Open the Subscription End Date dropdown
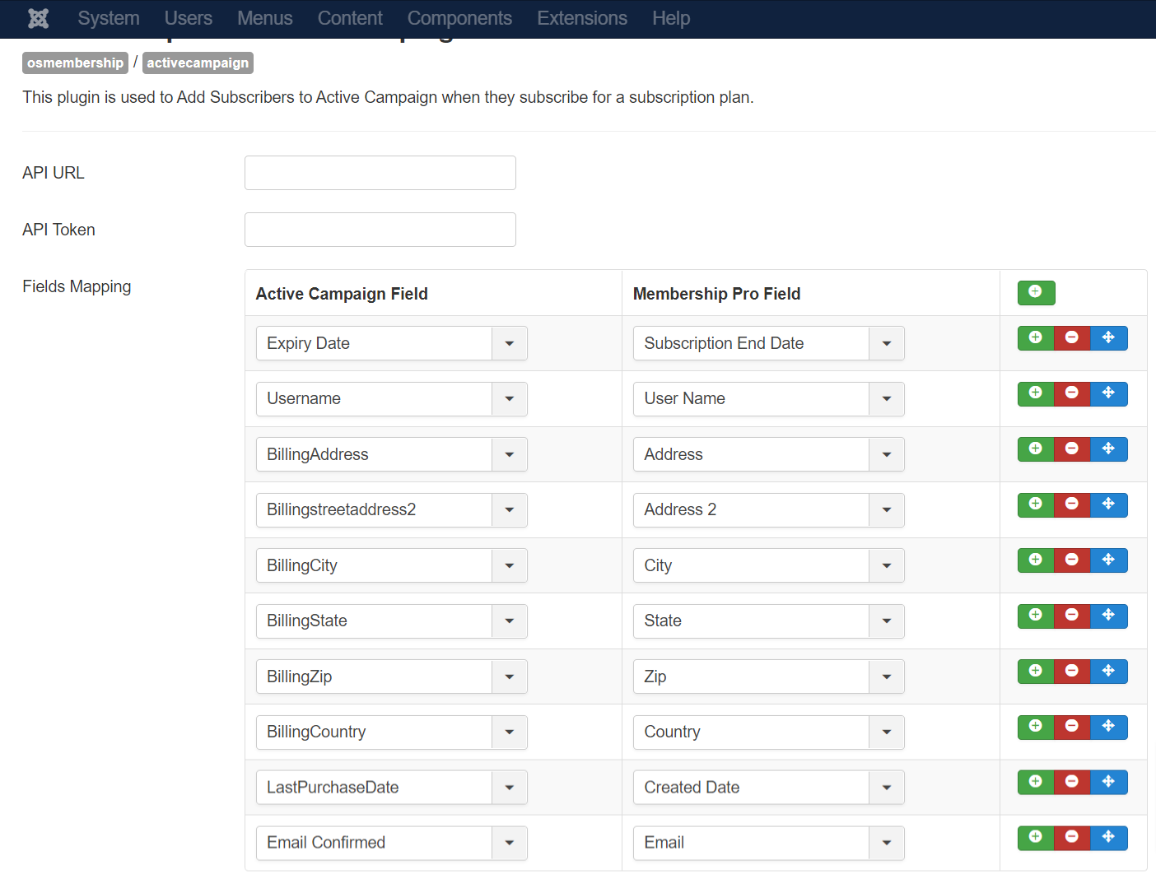The width and height of the screenshot is (1156, 874). pyautogui.click(x=768, y=343)
